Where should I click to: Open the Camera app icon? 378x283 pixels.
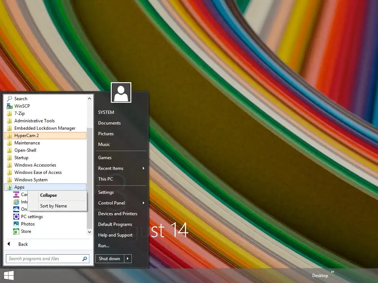click(x=16, y=195)
